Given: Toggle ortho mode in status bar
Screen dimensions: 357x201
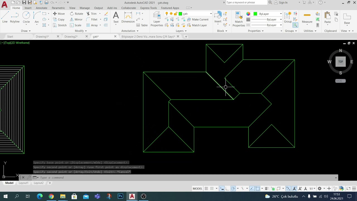Looking at the screenshot, I should (227, 188).
